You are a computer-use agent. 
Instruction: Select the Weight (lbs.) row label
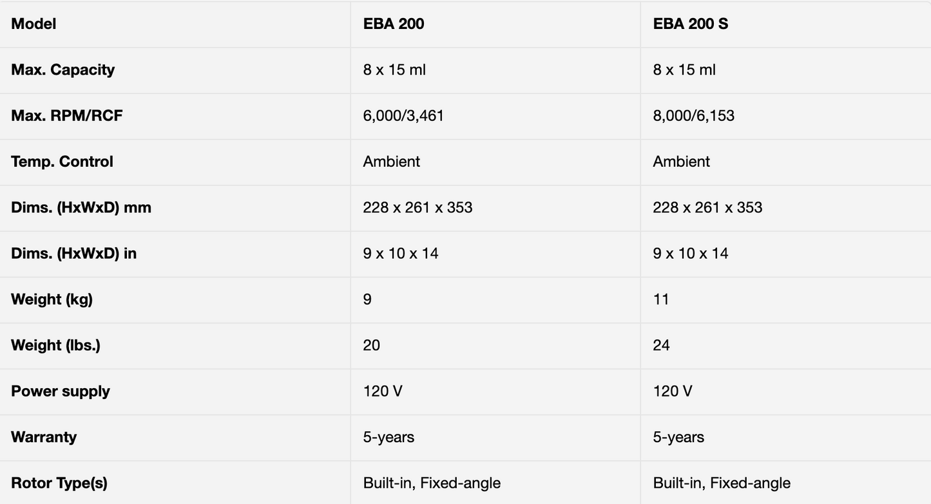pos(55,345)
